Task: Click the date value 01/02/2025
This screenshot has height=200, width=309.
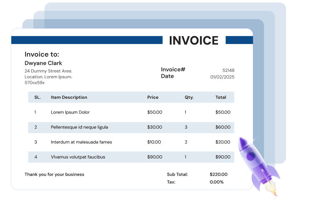Action: click(222, 77)
